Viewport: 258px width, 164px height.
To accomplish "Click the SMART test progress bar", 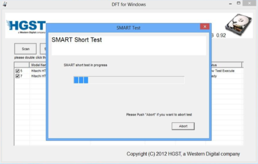I will pos(129,80).
